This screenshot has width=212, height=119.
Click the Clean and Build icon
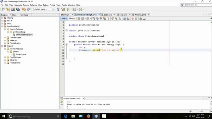(63, 10)
